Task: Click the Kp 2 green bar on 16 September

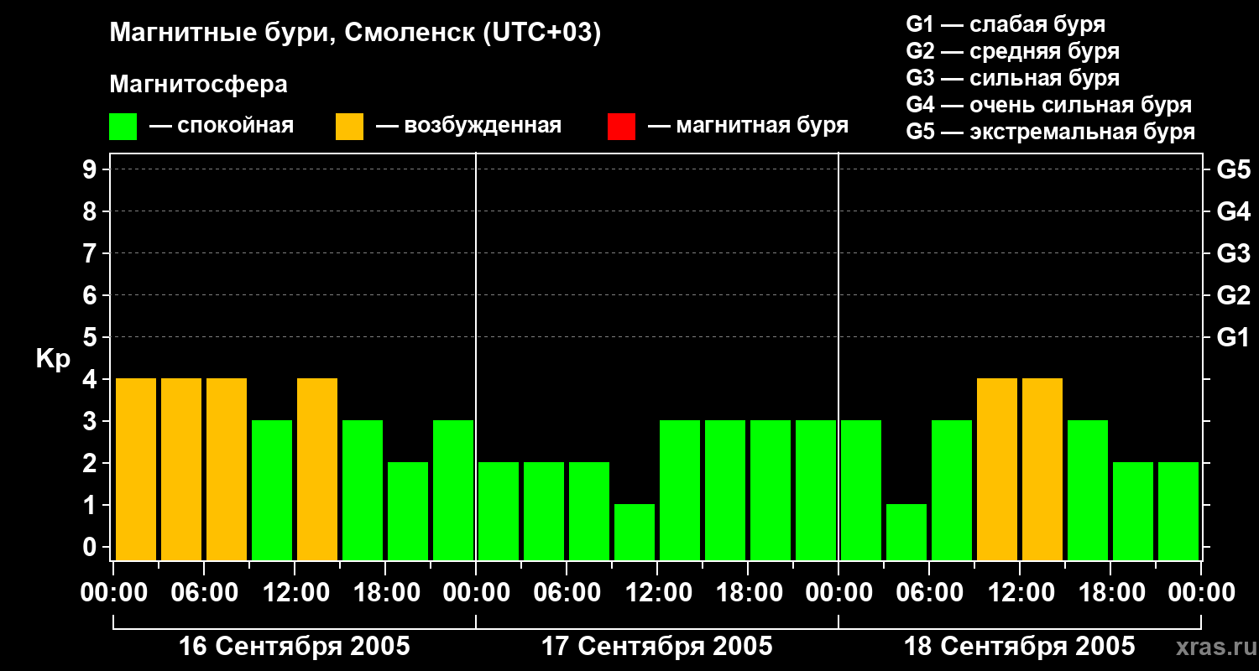Action: point(408,511)
